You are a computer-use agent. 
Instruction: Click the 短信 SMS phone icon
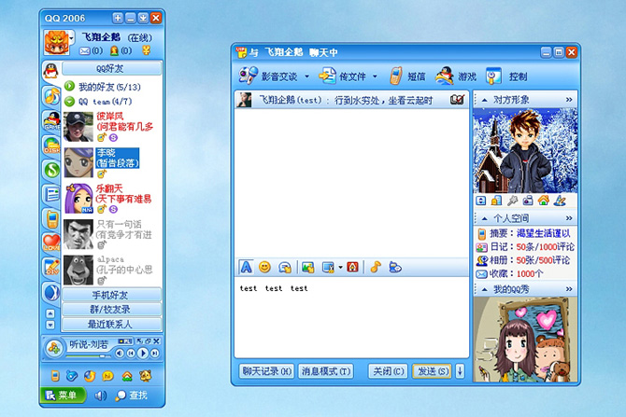(396, 76)
